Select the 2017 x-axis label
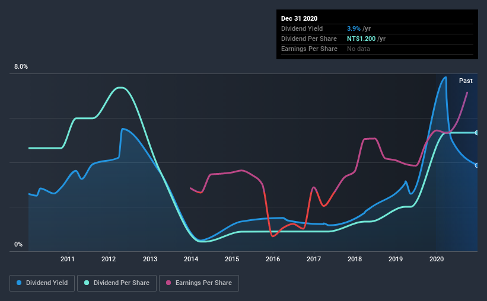The width and height of the screenshot is (487, 301). [x=314, y=259]
